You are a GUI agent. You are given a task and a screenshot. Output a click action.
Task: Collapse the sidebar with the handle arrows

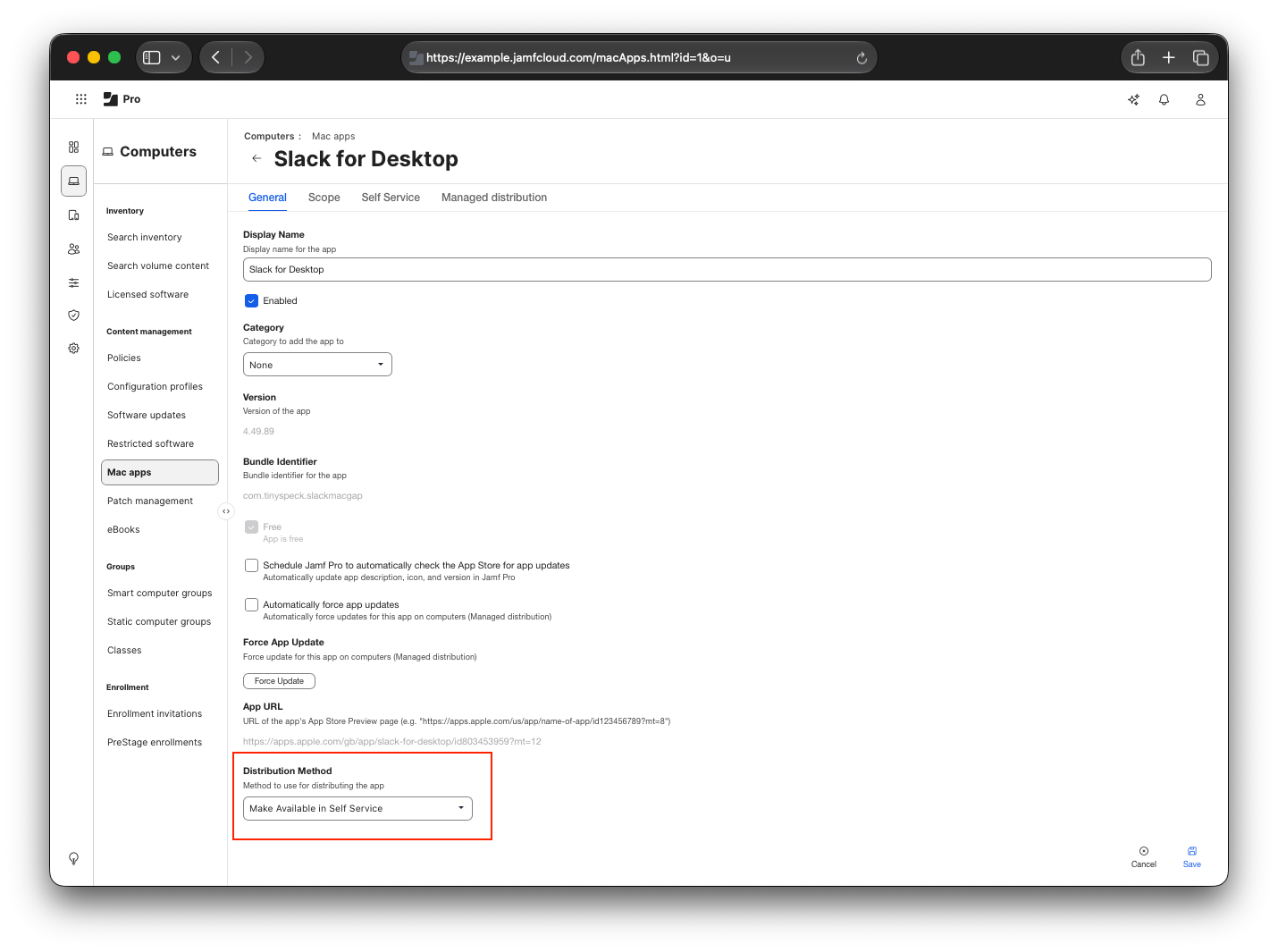(x=226, y=511)
